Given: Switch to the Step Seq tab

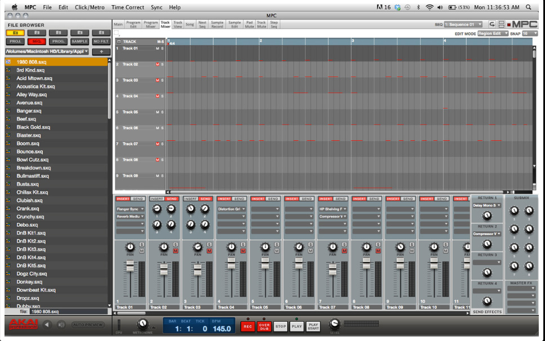Looking at the screenshot, I should tap(274, 24).
